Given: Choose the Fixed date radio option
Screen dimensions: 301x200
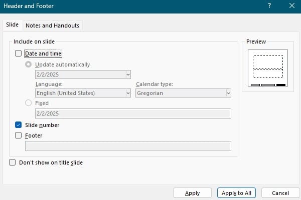Looking at the screenshot, I should (29, 103).
